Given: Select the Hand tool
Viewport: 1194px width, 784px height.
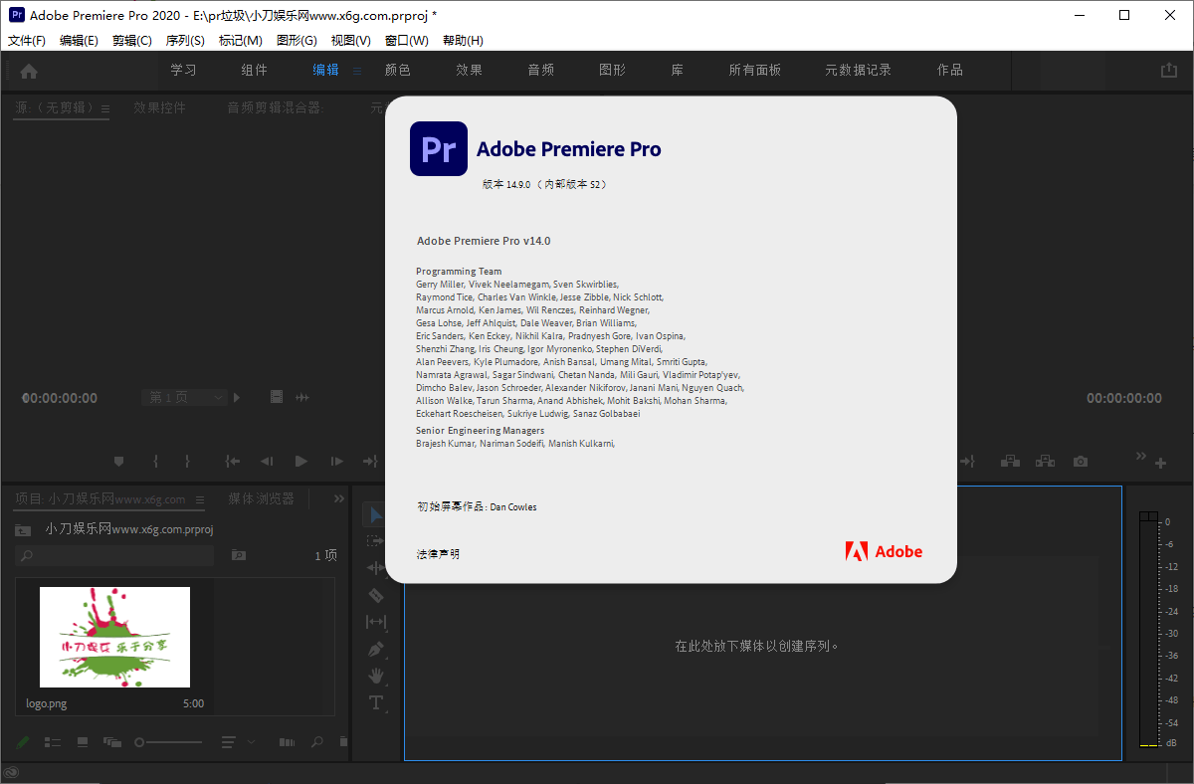Looking at the screenshot, I should pyautogui.click(x=376, y=676).
